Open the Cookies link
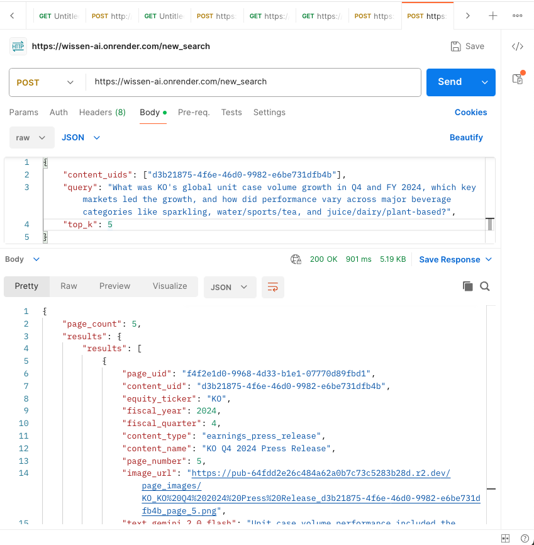Image resolution: width=534 pixels, height=545 pixels. (x=470, y=112)
